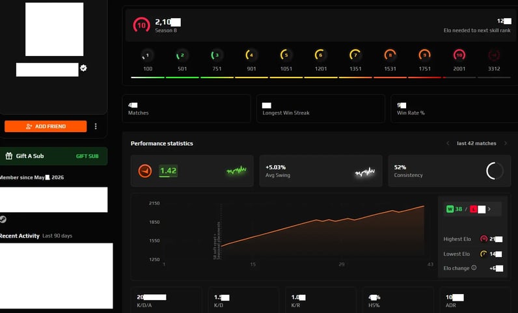Click the verified badge next to username

[x=83, y=68]
